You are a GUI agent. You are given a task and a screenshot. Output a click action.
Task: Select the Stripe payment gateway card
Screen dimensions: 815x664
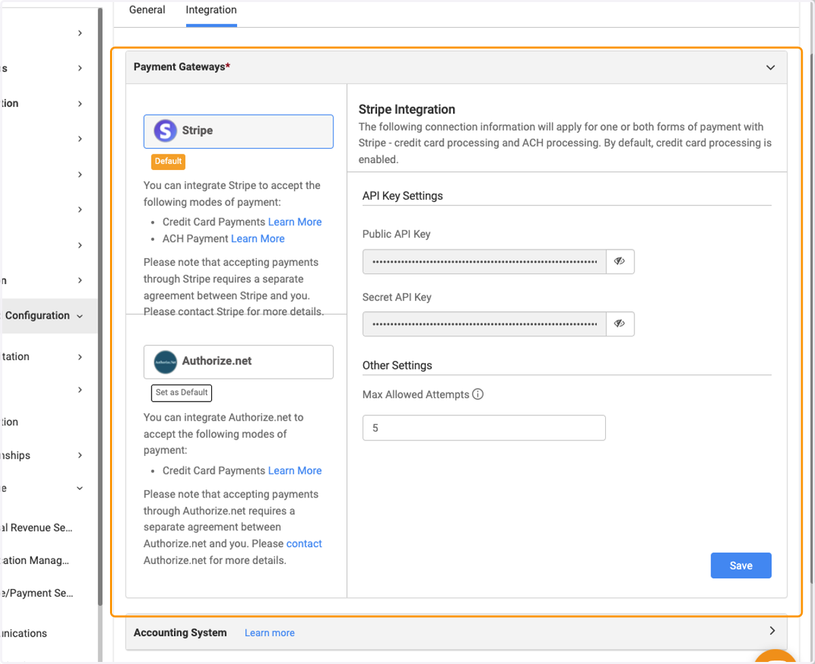pyautogui.click(x=238, y=131)
